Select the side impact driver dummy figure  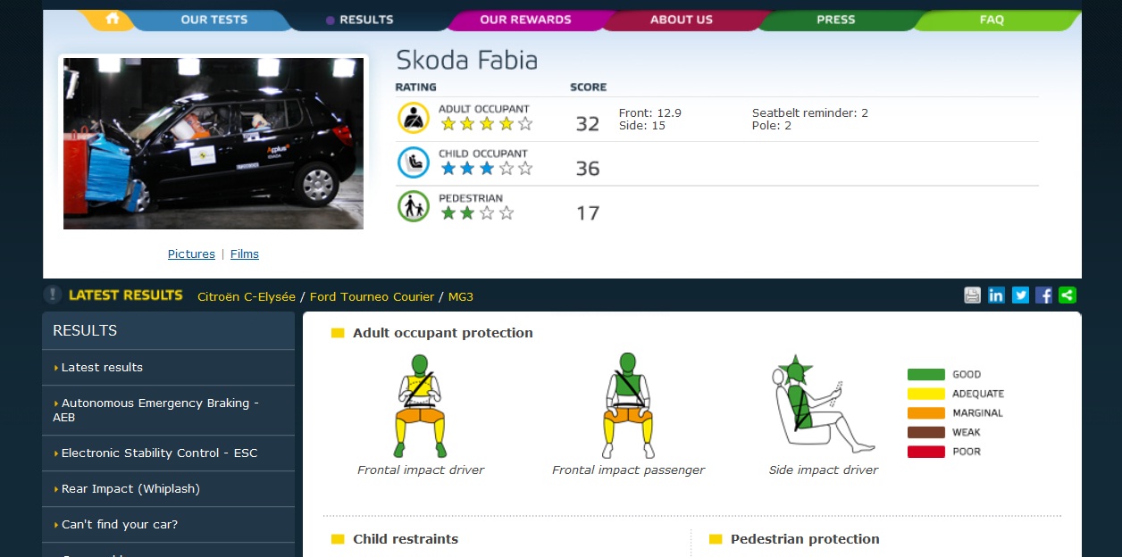(x=823, y=404)
